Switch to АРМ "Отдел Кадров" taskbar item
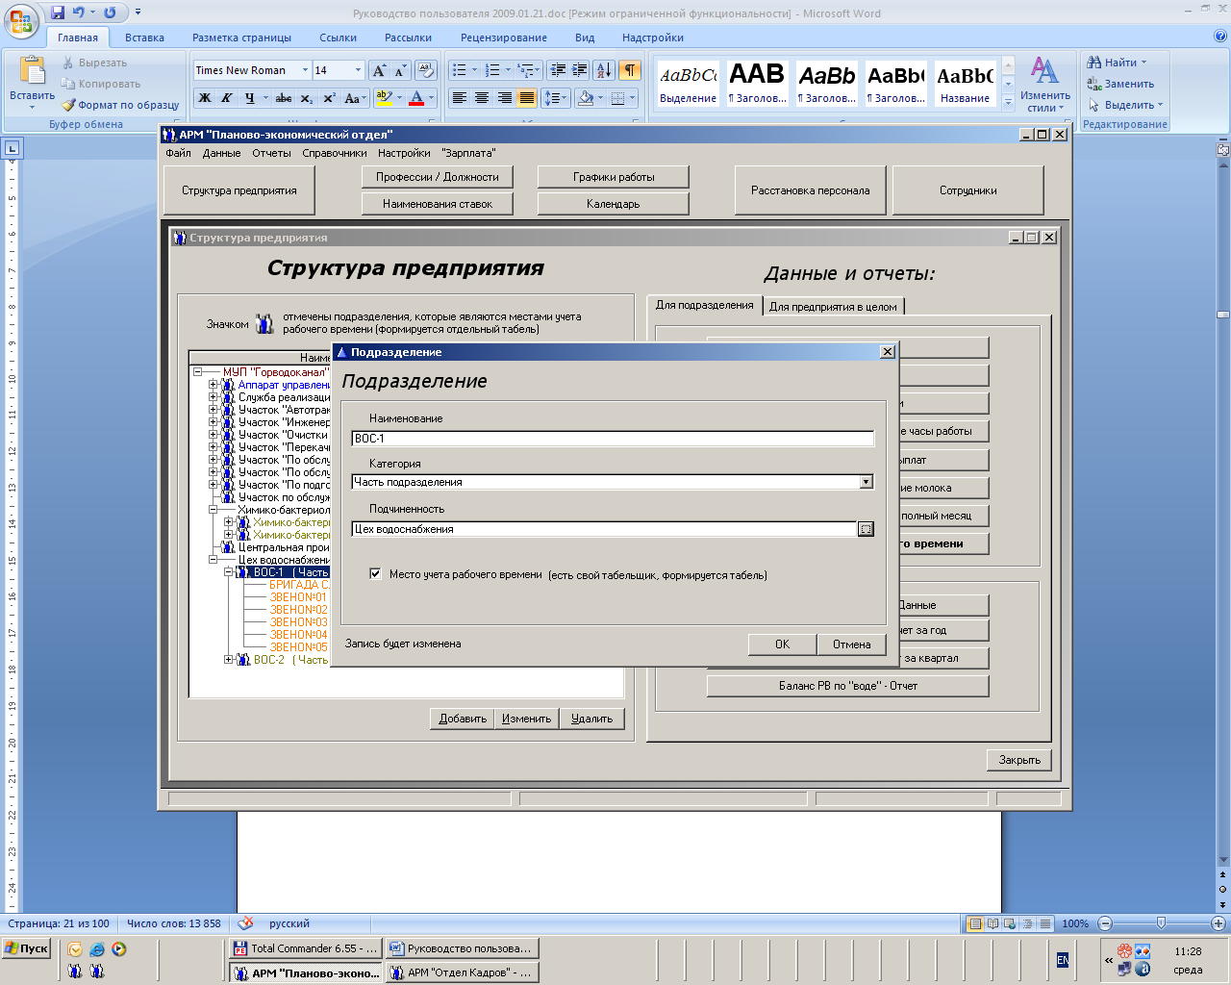The height and width of the screenshot is (985, 1231). 462,972
